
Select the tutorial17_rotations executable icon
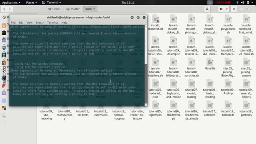click(x=210, y=105)
